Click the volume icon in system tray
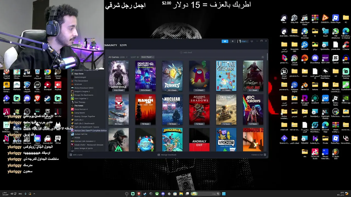 [x=12, y=194]
